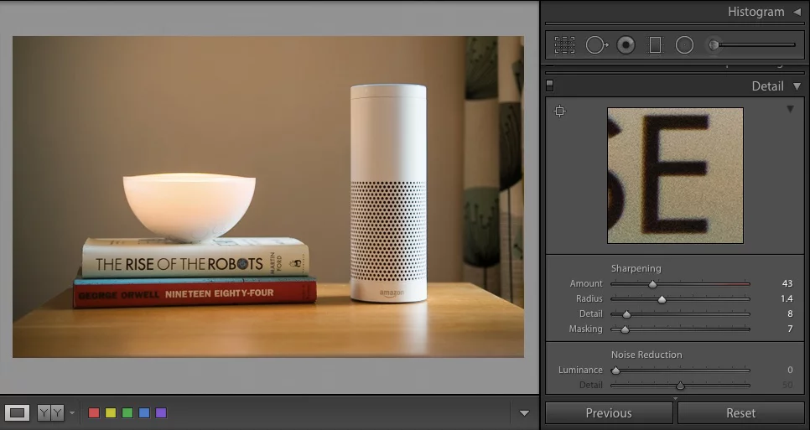The image size is (810, 430).
Task: Expand the Histogram panel
Action: pyautogui.click(x=797, y=12)
